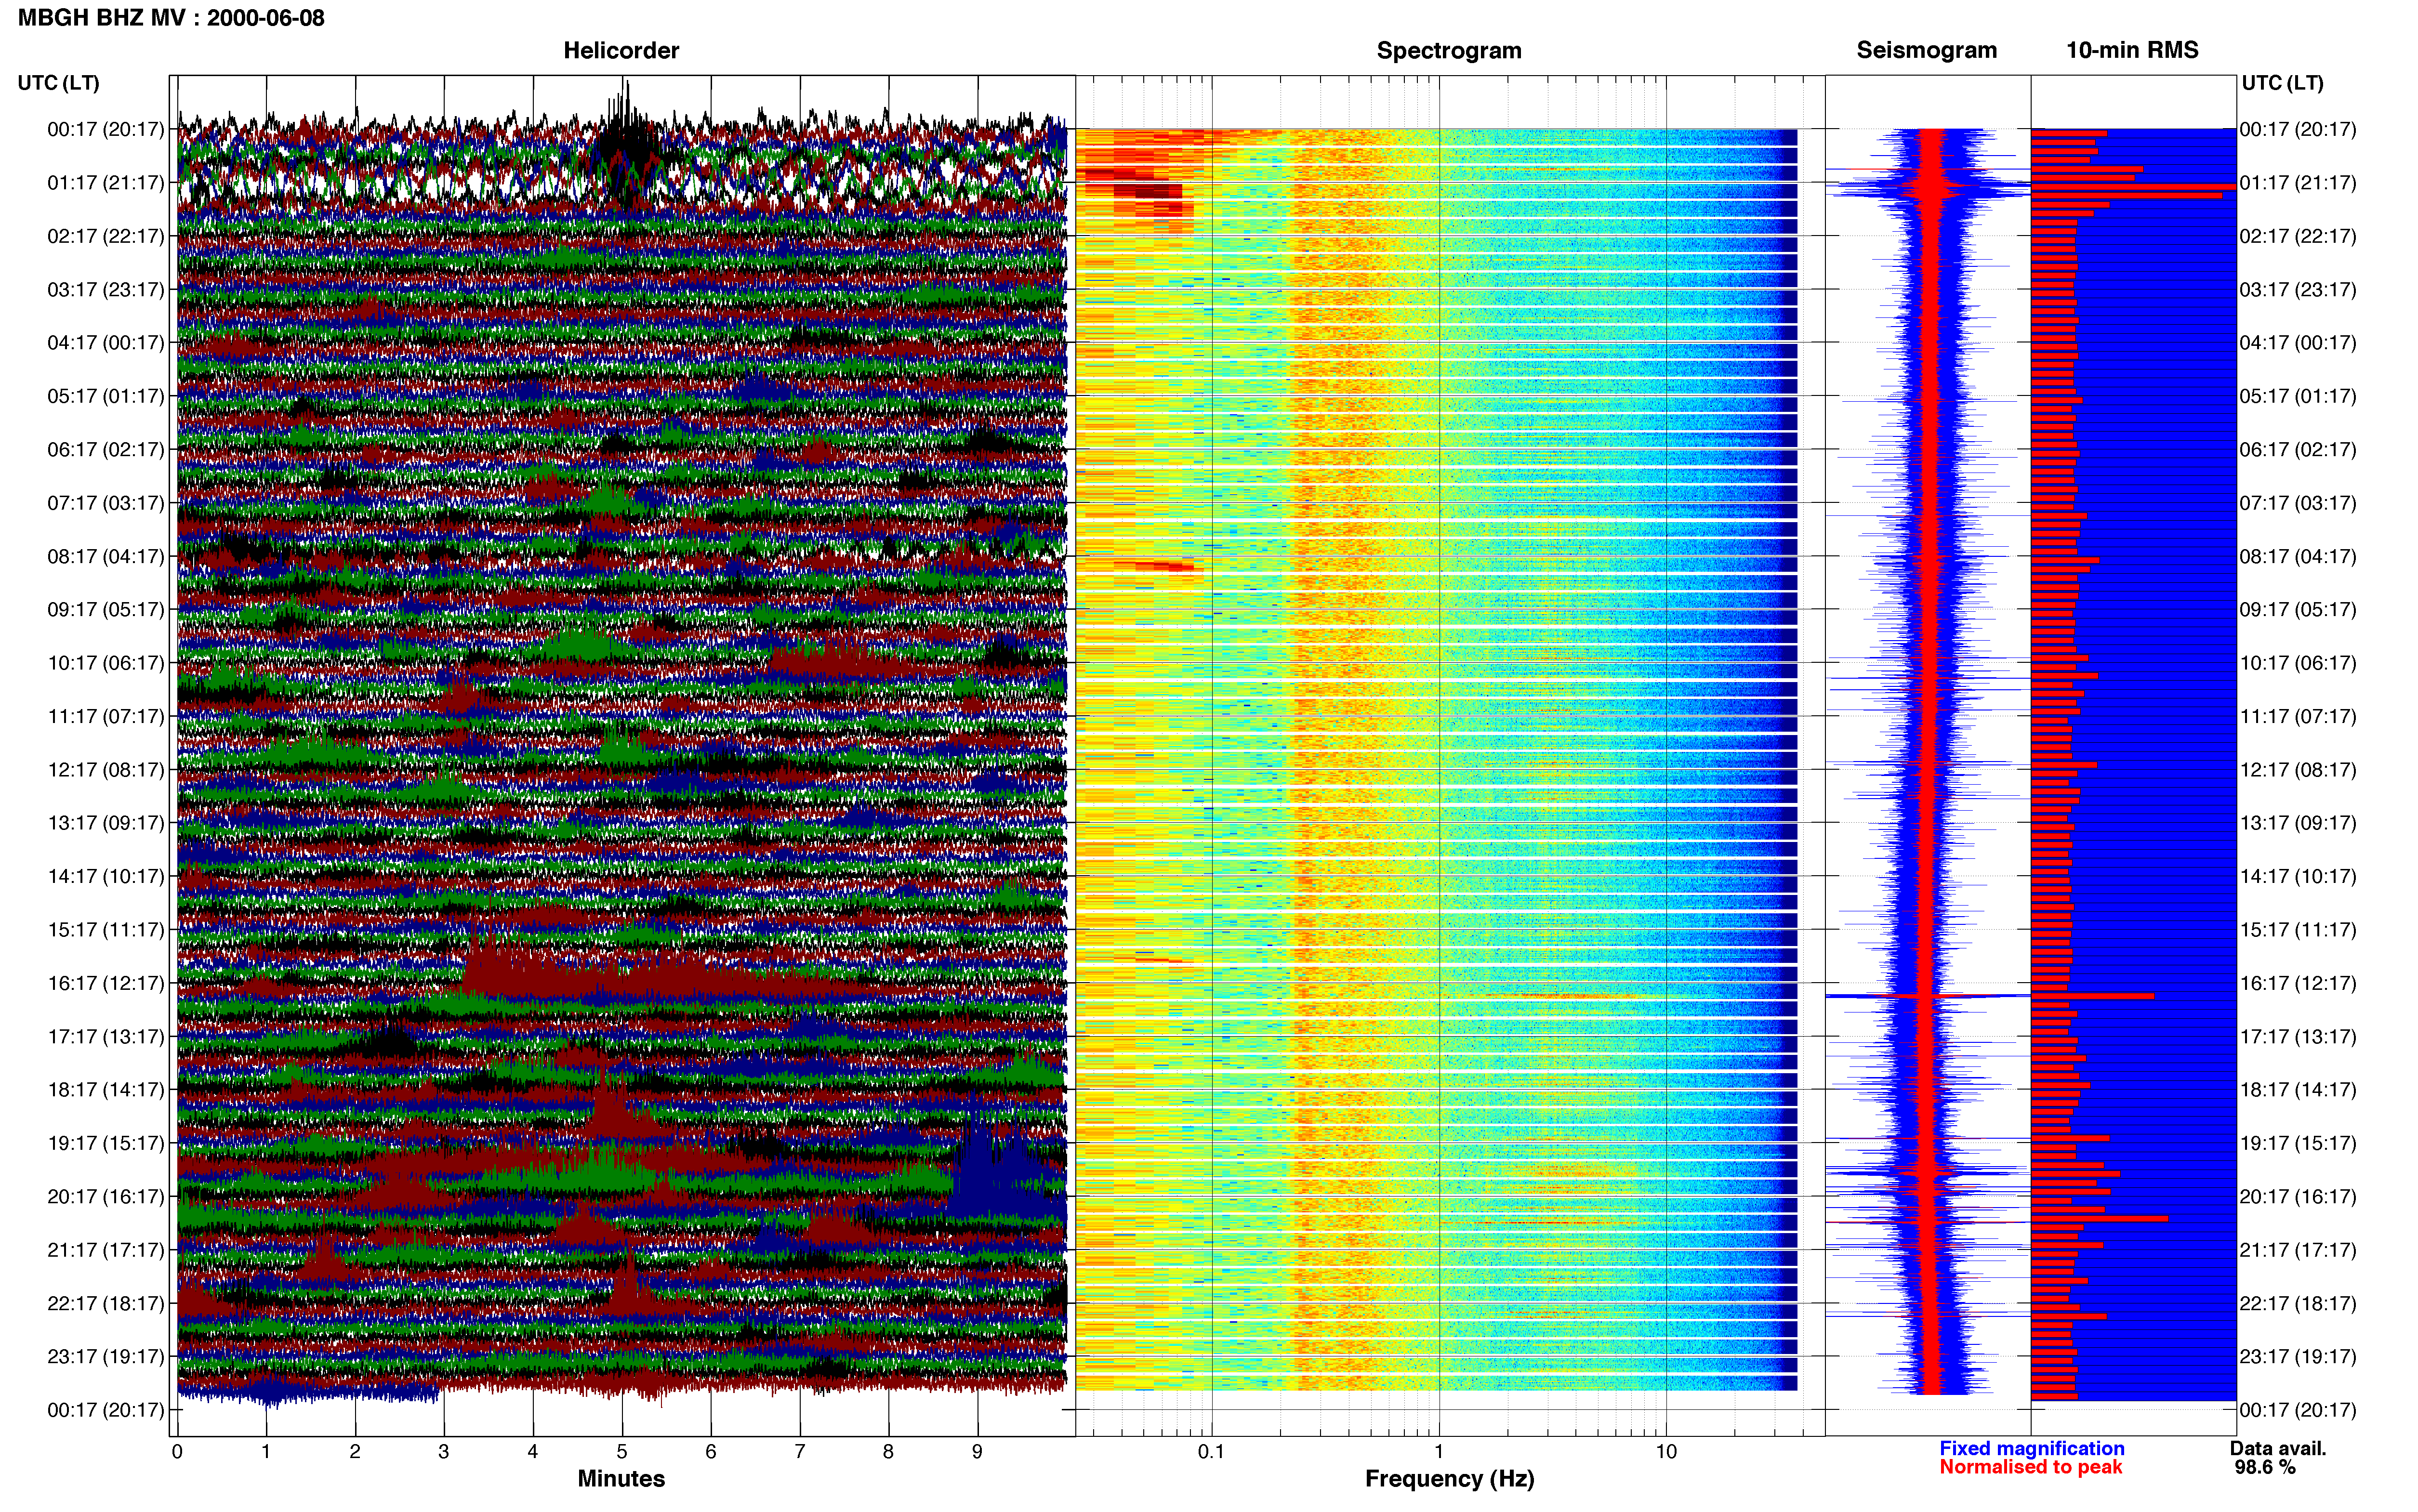Click the long red RMS bar near 16:17
The image size is (2418, 1512).
2092,996
